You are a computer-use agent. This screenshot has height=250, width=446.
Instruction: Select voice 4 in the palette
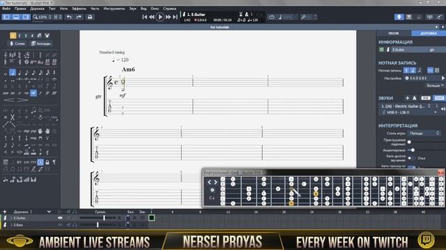tap(32, 35)
